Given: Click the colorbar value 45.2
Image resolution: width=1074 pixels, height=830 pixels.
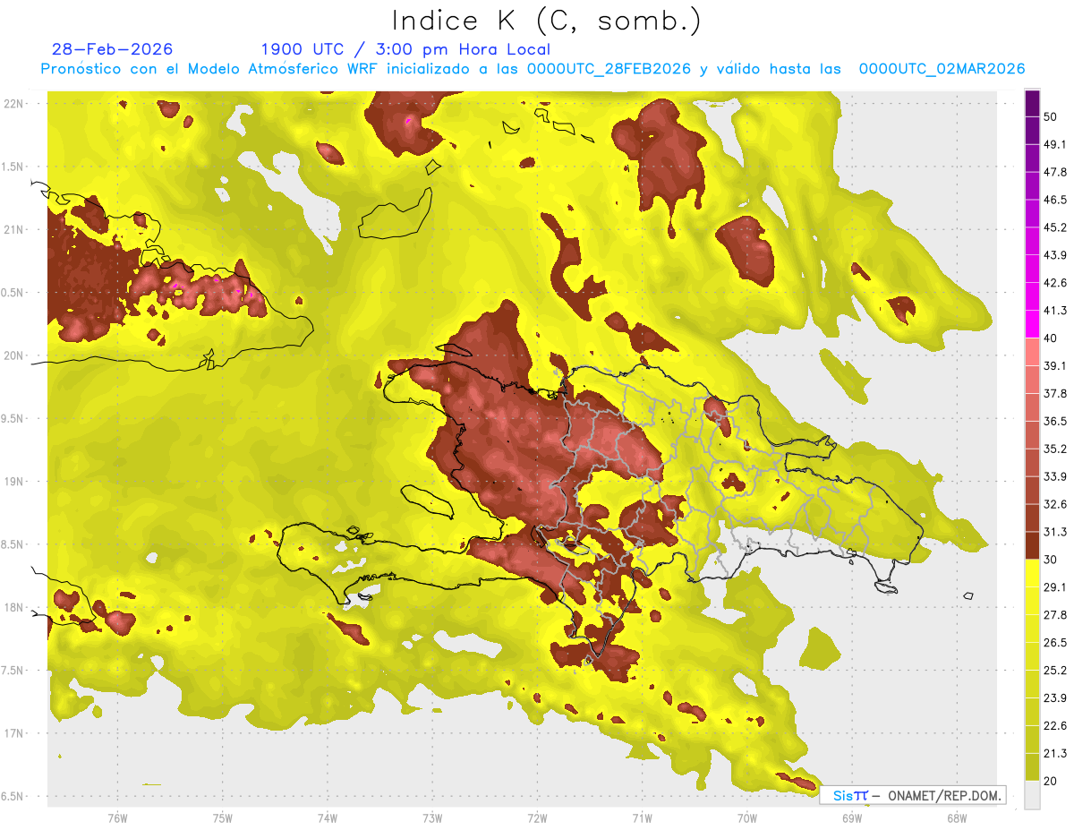Looking at the screenshot, I should pyautogui.click(x=1056, y=227).
